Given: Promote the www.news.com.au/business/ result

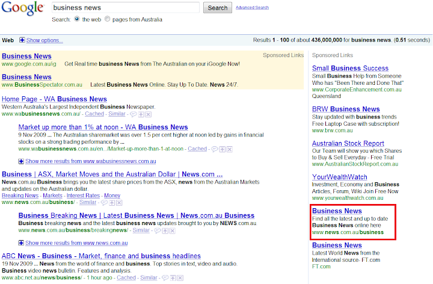Looking at the screenshot, I should coord(112,203).
